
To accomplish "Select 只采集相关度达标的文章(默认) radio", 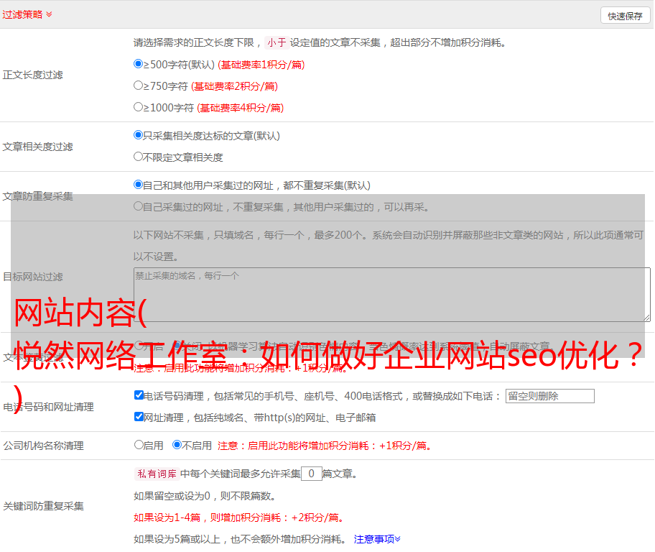I will [138, 134].
